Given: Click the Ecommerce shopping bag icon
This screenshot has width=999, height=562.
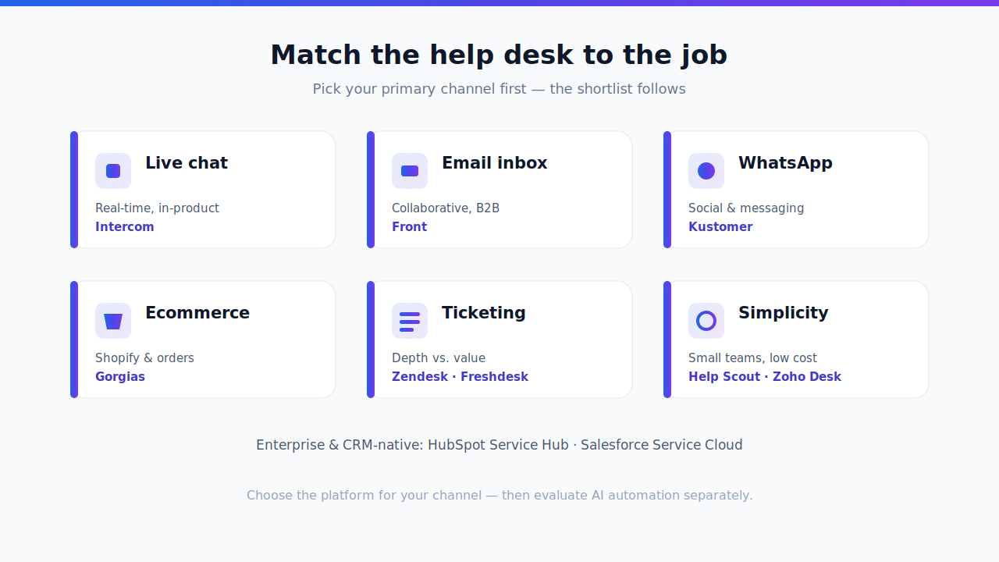Looking at the screenshot, I should tap(113, 321).
